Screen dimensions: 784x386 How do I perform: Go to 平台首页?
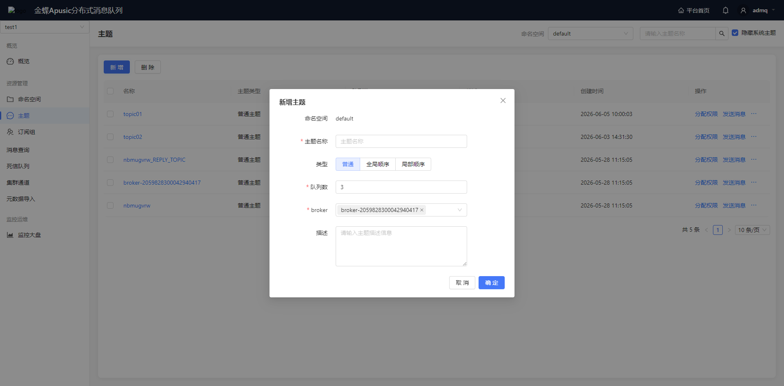tap(694, 10)
